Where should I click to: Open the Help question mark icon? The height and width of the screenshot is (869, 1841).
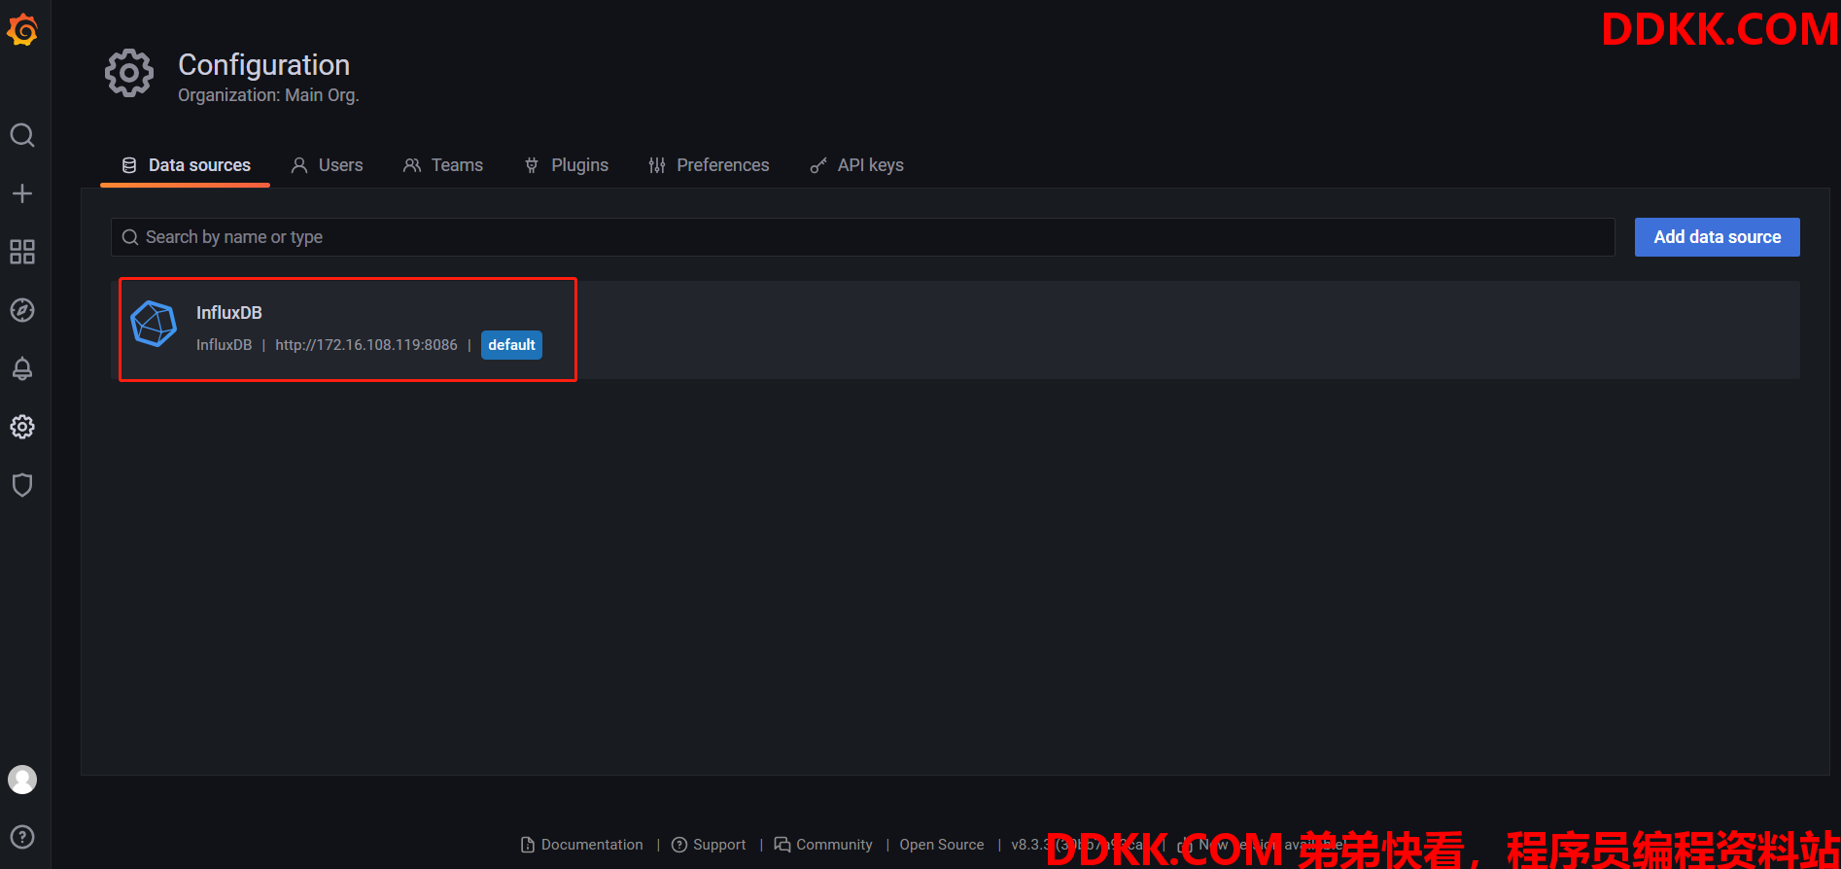(22, 837)
